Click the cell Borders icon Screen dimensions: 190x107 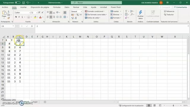click(28, 17)
